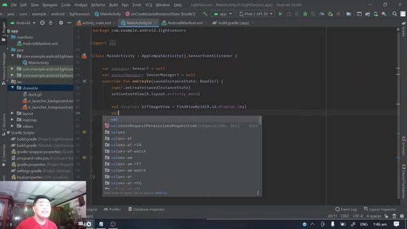Screen dimensions: 407x229
Task: Open the notification center icon in taskbar
Action: point(396,224)
